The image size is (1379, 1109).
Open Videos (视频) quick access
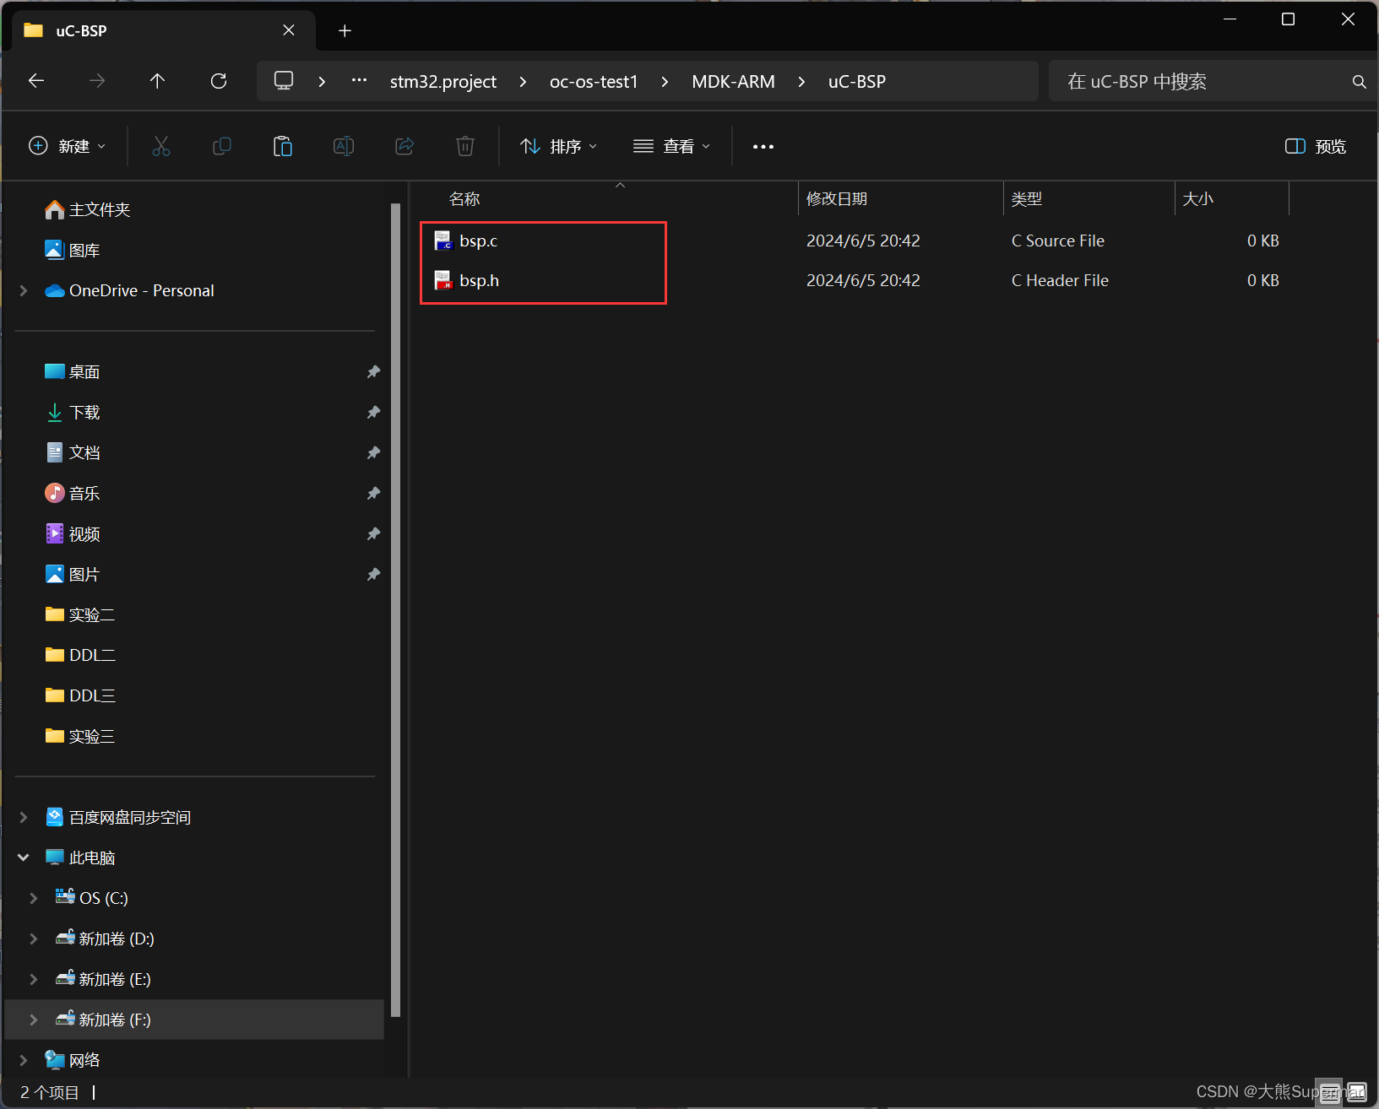(x=72, y=533)
